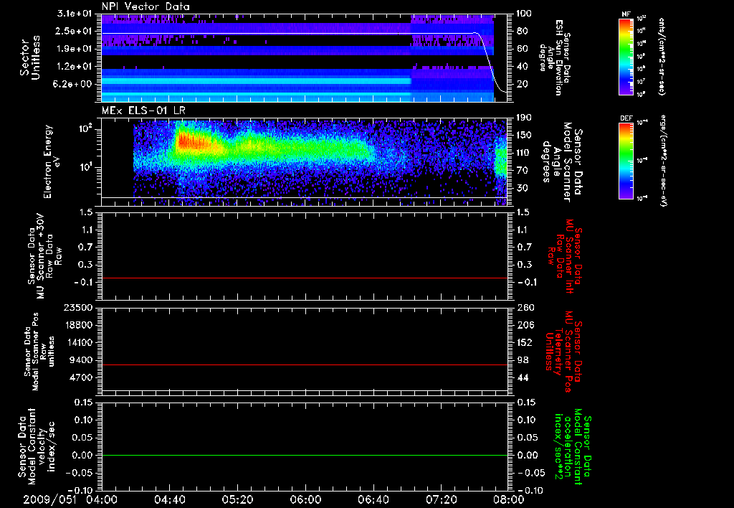Click the "2.5e+01" sector tick label
The image size is (734, 508).
(75, 31)
